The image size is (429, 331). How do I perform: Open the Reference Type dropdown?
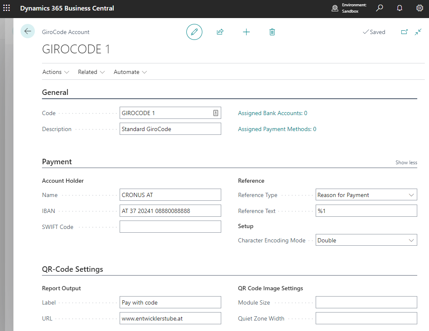click(x=366, y=195)
